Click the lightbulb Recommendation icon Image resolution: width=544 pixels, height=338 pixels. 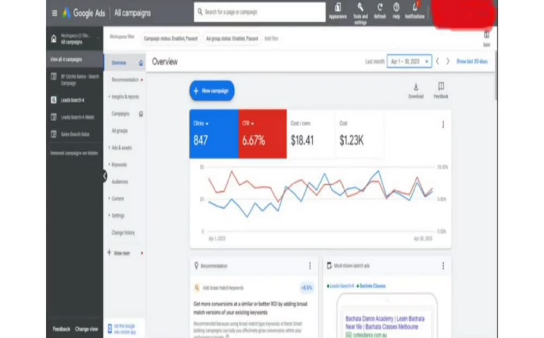tap(196, 266)
